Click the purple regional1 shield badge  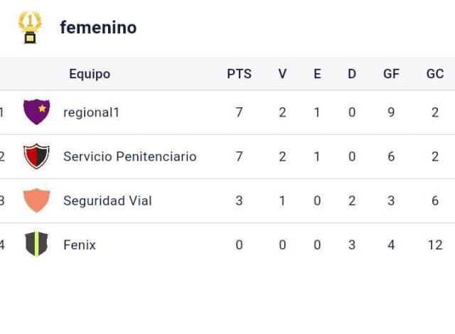point(36,112)
